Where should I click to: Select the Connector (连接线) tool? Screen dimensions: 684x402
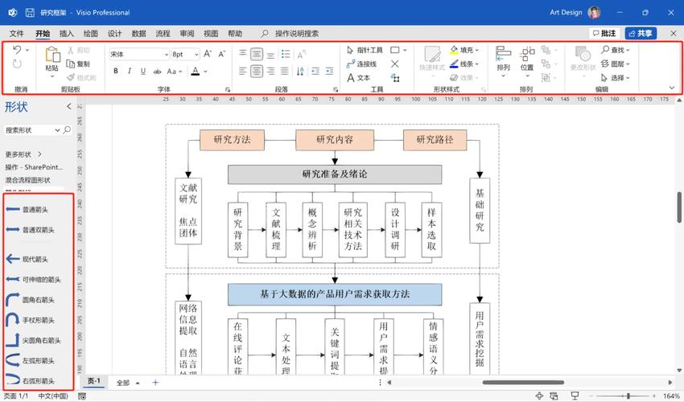[x=361, y=64]
